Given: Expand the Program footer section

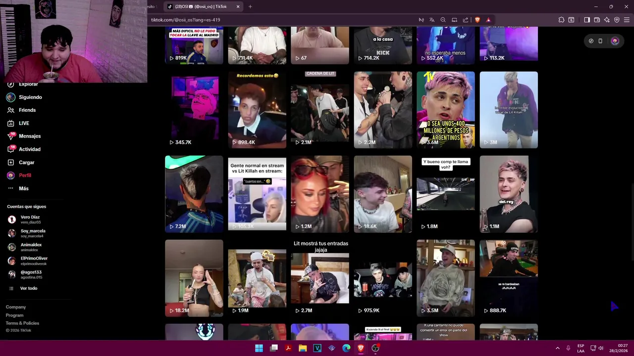Looking at the screenshot, I should [x=14, y=315].
